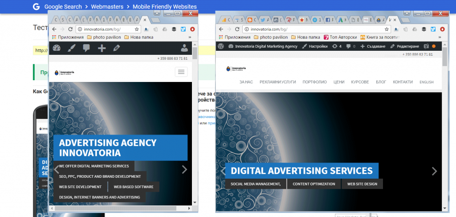Switch to Blogger tab in right window
456x217 pixels.
pyautogui.click(x=252, y=20)
